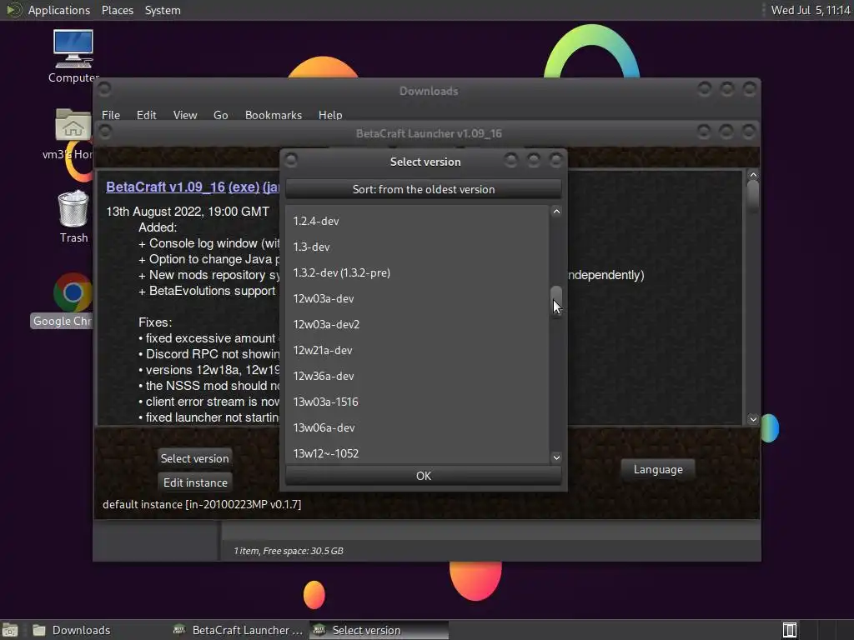The image size is (854, 640).
Task: Click the changelog panel scrollbar thumb
Action: [753, 195]
